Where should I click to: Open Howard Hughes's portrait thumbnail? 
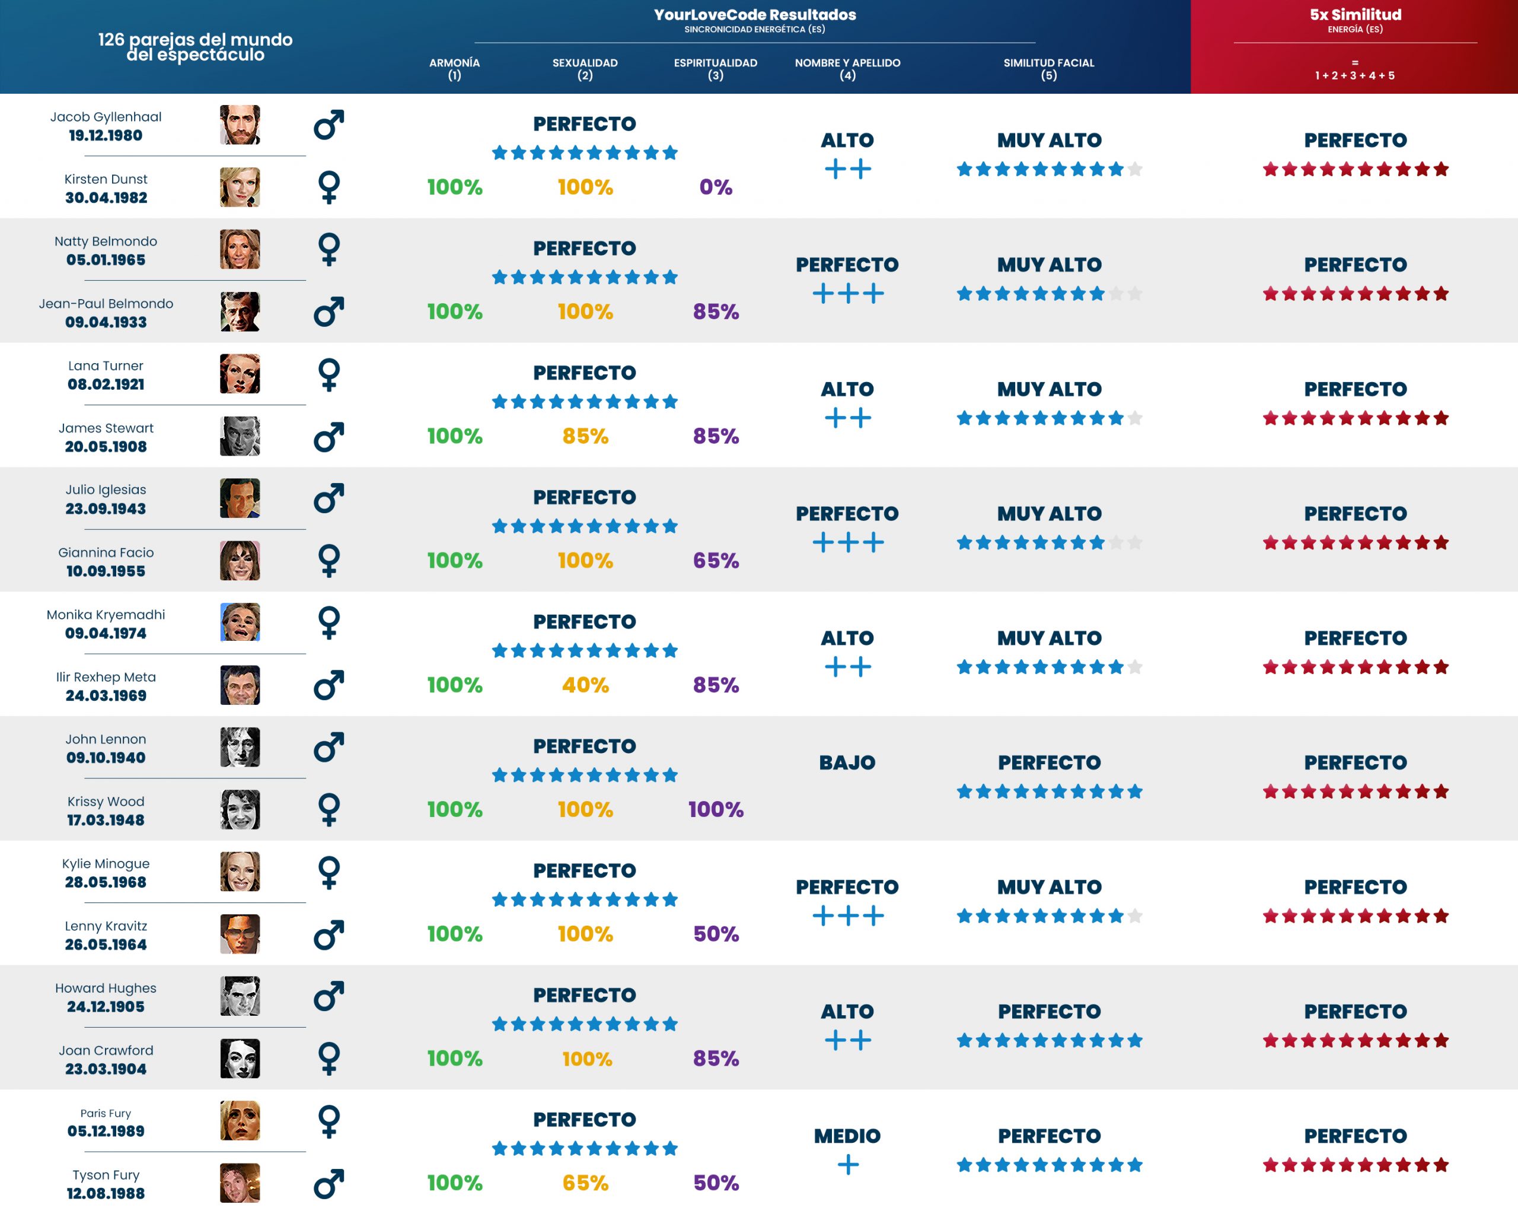(240, 996)
